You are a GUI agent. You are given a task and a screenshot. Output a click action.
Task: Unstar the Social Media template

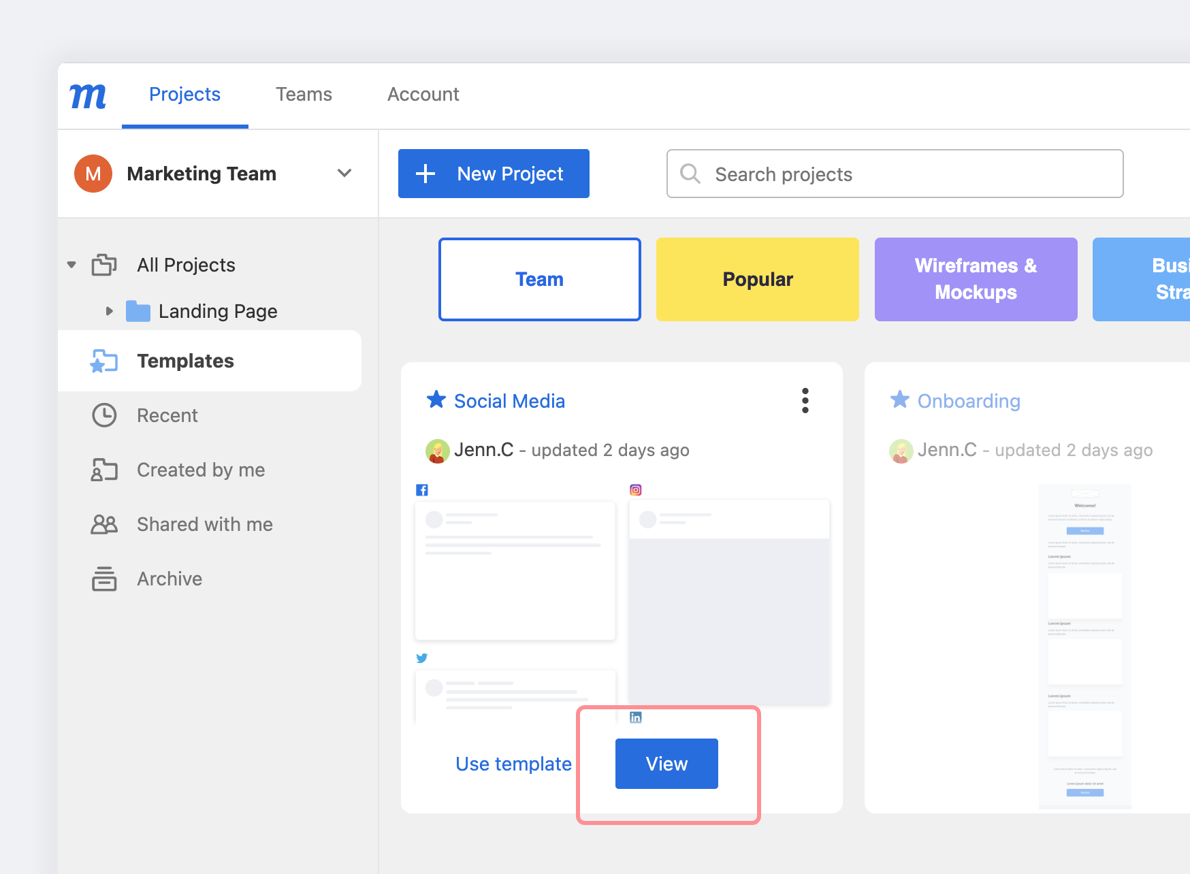(x=436, y=400)
